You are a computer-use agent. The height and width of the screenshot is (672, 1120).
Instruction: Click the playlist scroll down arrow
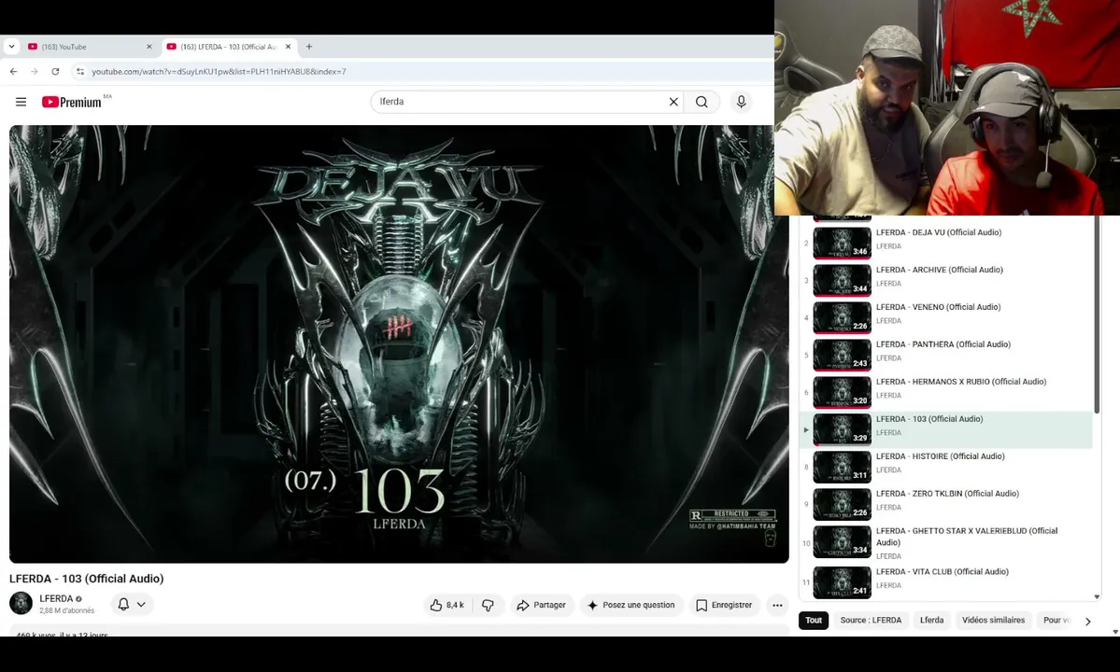(1098, 597)
